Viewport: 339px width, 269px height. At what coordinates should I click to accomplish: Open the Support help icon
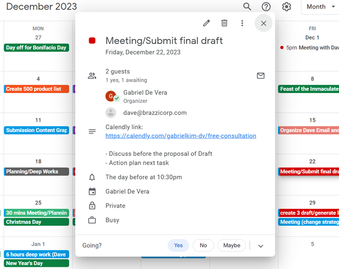coord(266,6)
